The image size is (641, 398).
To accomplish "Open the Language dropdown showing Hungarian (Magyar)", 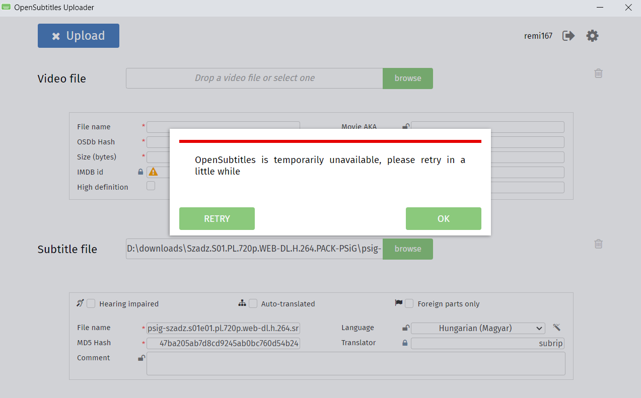I will 478,328.
